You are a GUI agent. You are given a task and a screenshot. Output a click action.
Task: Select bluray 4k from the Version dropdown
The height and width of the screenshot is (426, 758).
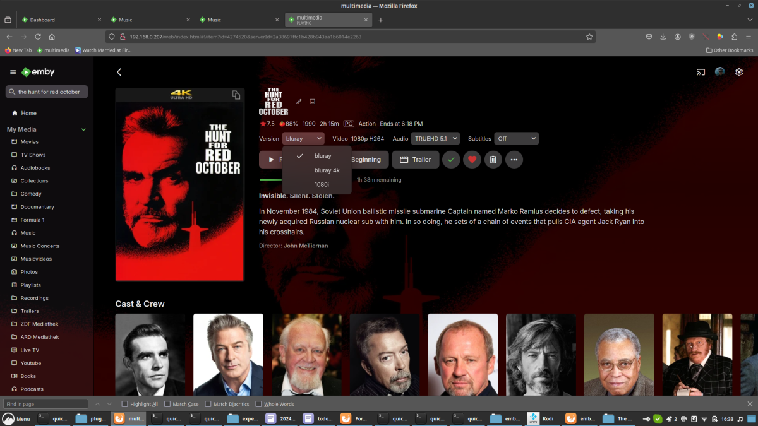click(327, 170)
